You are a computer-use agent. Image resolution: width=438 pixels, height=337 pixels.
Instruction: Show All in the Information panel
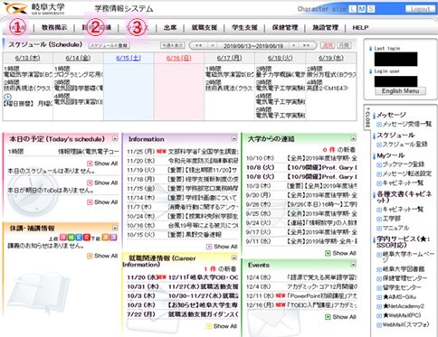click(x=222, y=247)
